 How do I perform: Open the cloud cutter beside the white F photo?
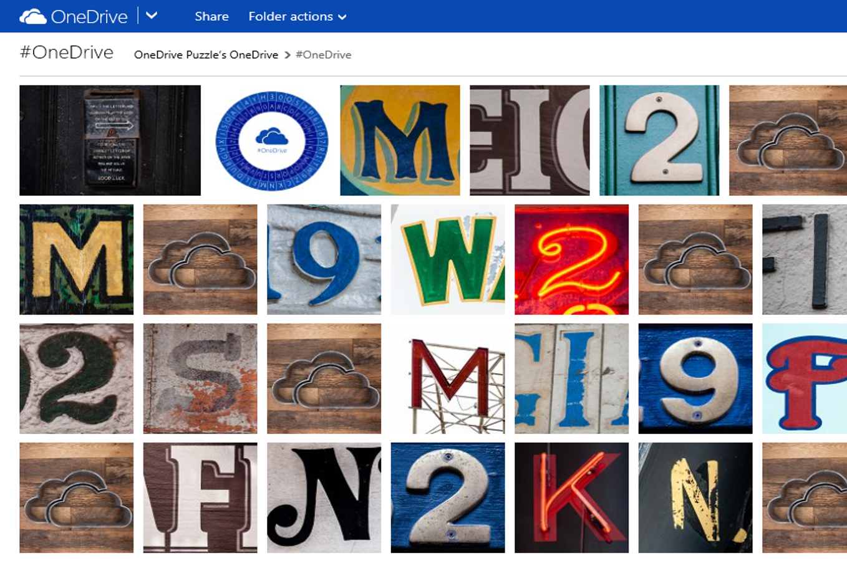click(x=76, y=497)
